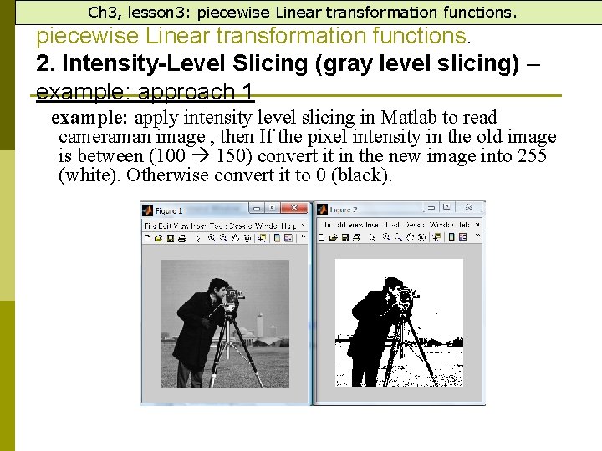Maximize the Figure 2 window
Viewport: 602px width, 451px height.
[446, 207]
